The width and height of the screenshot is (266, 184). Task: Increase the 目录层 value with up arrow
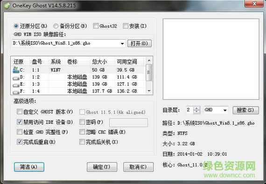coord(196,108)
